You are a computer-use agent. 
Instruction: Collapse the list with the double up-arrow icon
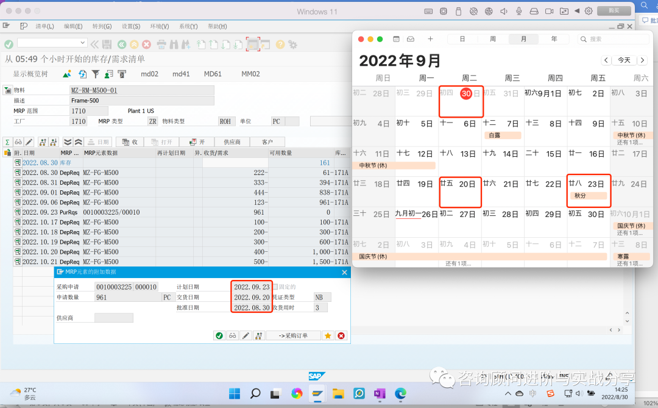tap(79, 141)
